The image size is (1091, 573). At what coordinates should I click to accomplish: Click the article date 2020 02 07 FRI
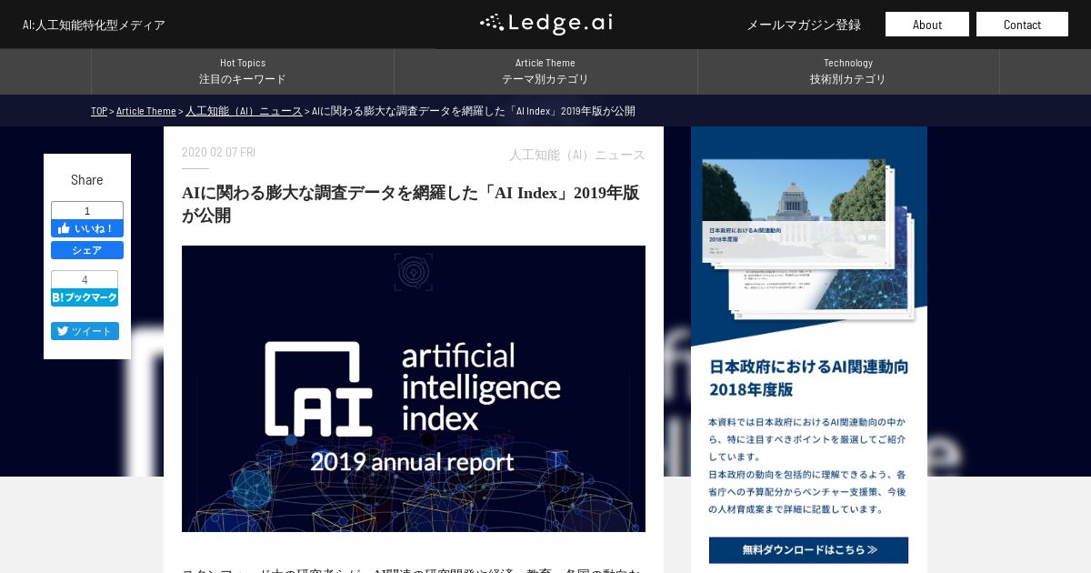(218, 152)
